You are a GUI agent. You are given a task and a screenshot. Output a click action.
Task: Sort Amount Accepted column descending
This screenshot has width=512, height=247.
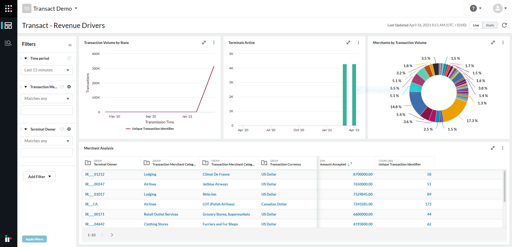(x=349, y=165)
